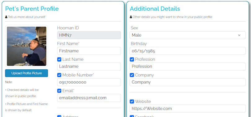Click the Website URL field
The image size is (251, 117).
click(187, 109)
